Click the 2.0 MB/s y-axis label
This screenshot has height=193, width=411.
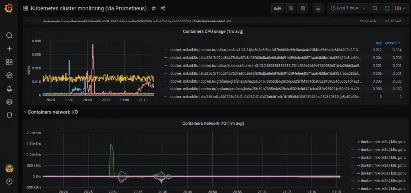(x=34, y=133)
